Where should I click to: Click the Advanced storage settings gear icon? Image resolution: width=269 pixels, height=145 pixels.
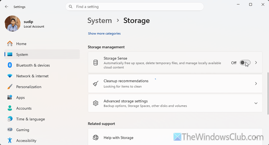[96, 103]
